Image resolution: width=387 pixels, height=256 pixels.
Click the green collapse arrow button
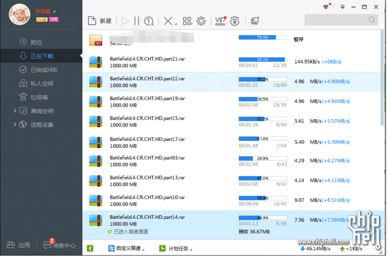click(x=90, y=249)
